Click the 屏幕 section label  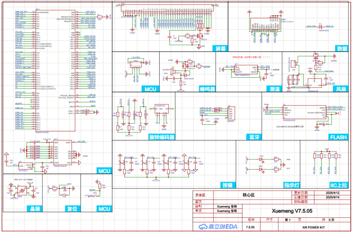point(221,49)
